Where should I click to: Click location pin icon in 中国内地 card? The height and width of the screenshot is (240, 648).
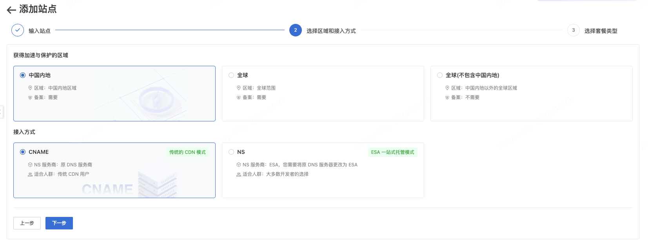(30, 88)
